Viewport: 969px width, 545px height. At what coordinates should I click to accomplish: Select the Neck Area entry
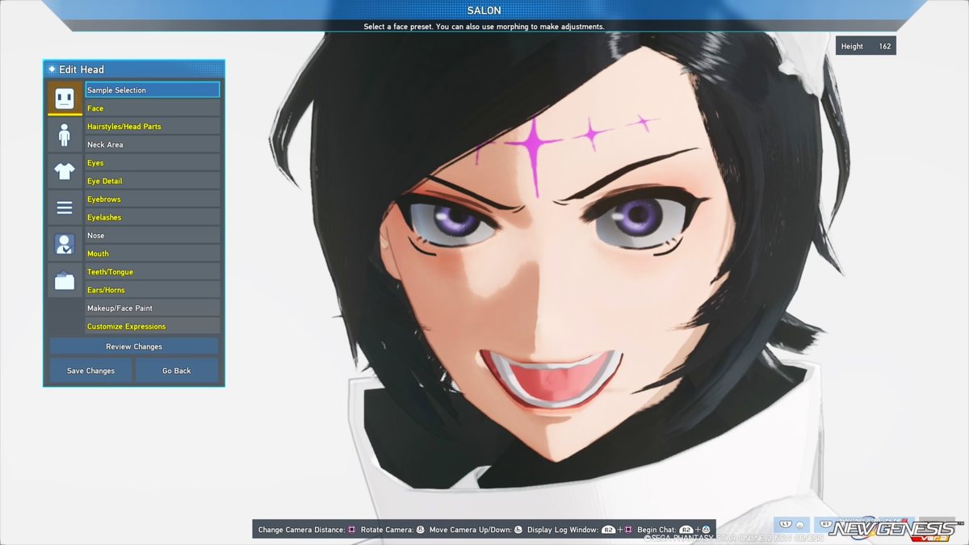coord(153,145)
